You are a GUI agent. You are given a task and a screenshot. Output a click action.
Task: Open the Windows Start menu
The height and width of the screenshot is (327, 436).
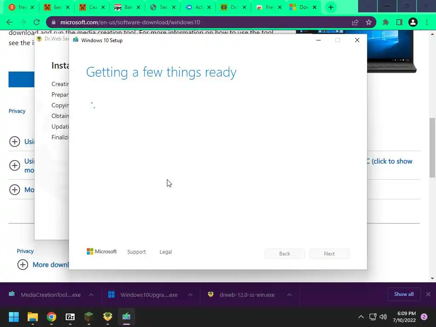pos(14,317)
